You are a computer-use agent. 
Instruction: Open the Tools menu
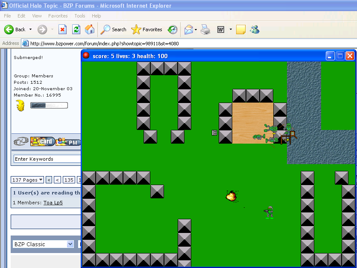(79, 15)
